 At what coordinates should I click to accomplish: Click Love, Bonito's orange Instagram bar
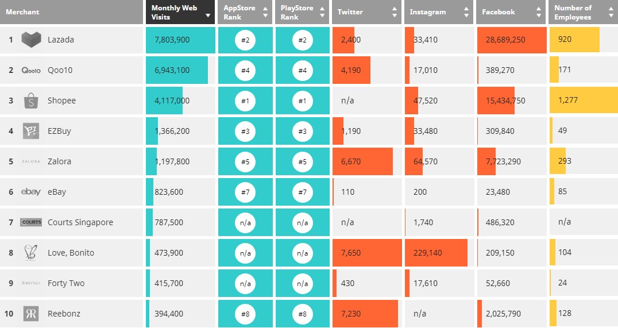coord(436,253)
